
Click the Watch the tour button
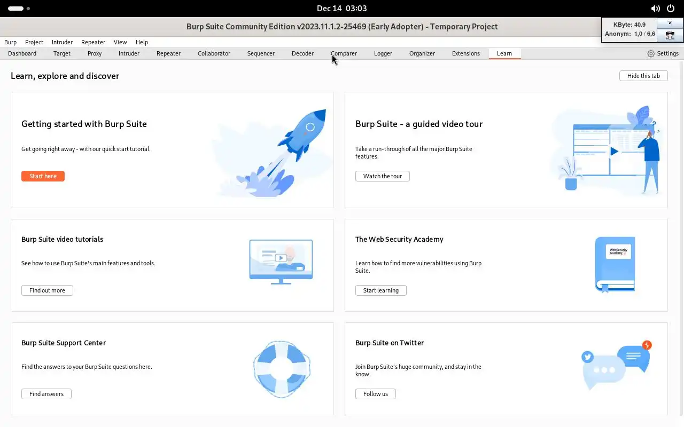383,176
